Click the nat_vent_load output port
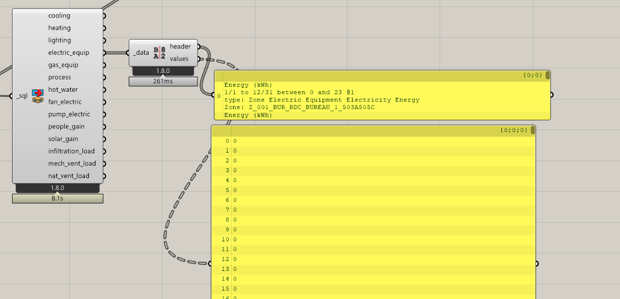Image resolution: width=620 pixels, height=299 pixels. click(104, 176)
